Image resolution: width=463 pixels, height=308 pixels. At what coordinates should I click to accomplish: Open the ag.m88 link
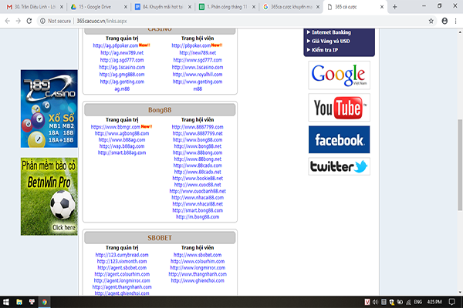[122, 89]
